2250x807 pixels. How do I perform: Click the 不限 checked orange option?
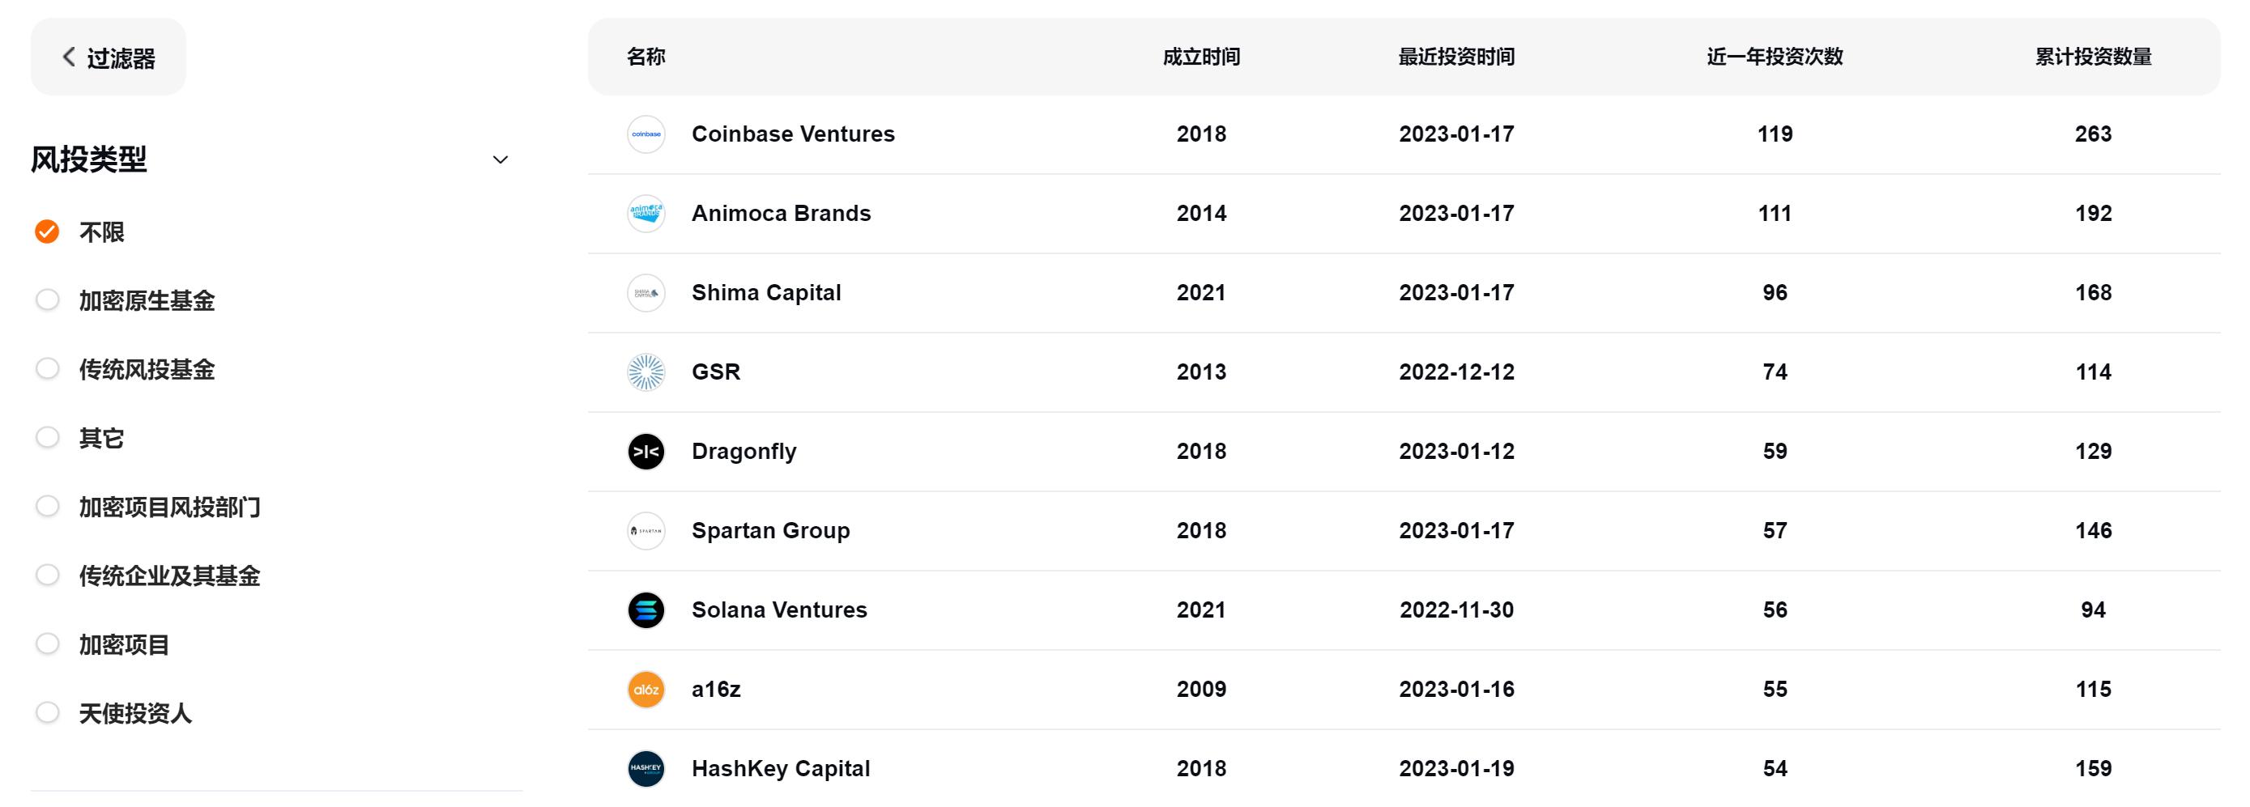coord(47,231)
